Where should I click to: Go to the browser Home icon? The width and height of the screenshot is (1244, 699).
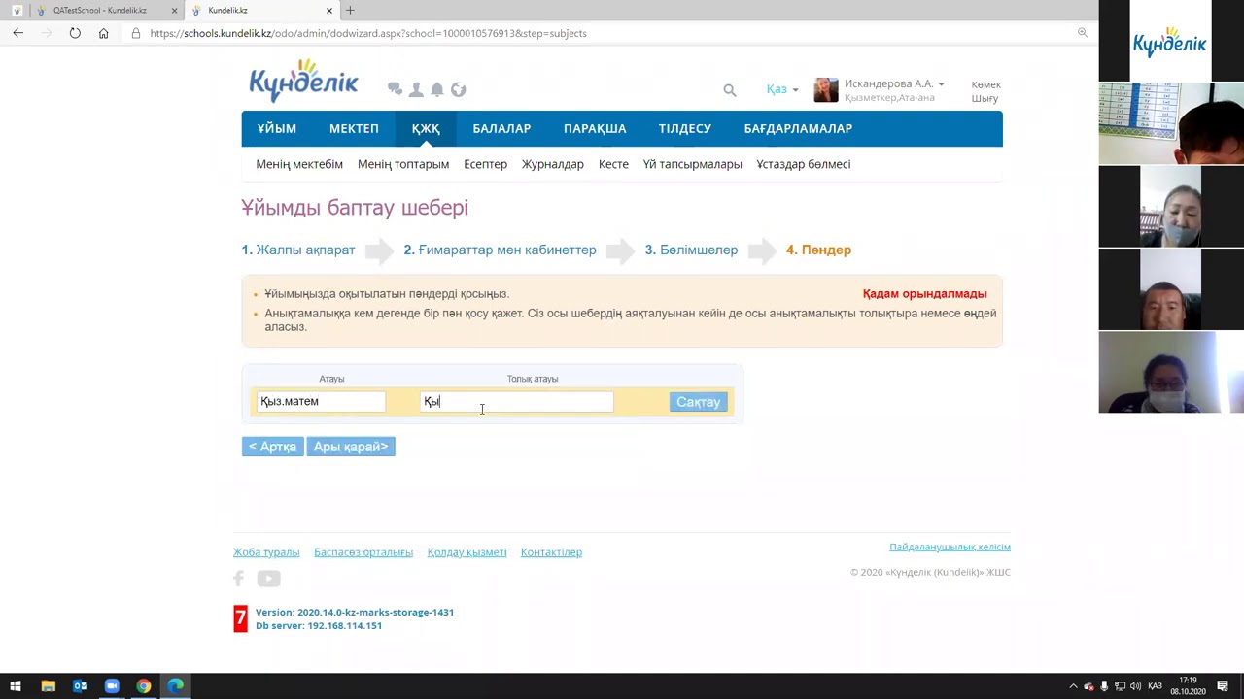click(104, 33)
